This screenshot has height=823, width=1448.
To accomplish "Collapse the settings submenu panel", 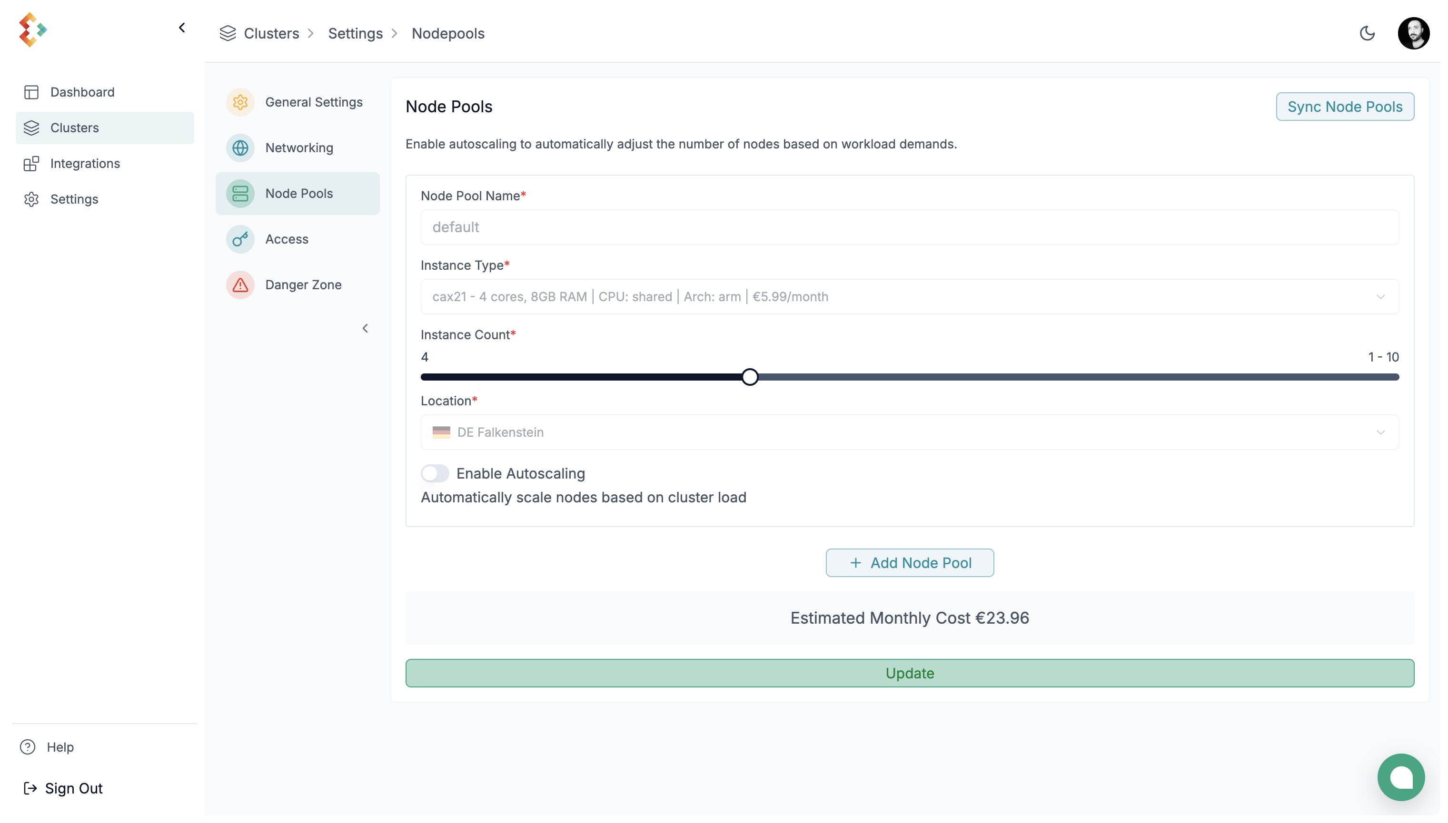I will 365,328.
